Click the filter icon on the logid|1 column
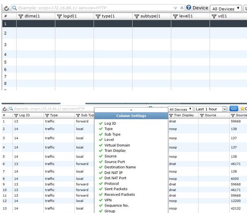This screenshot has height=213, width=247. (59, 16)
